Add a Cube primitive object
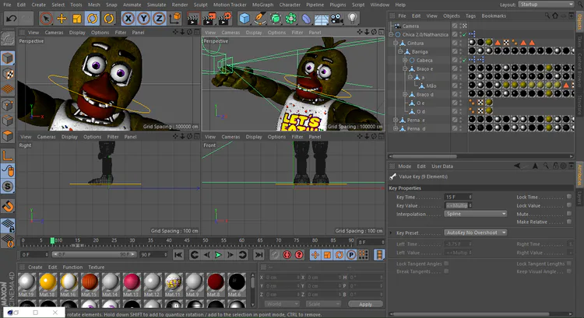584x318 pixels. pyautogui.click(x=245, y=18)
